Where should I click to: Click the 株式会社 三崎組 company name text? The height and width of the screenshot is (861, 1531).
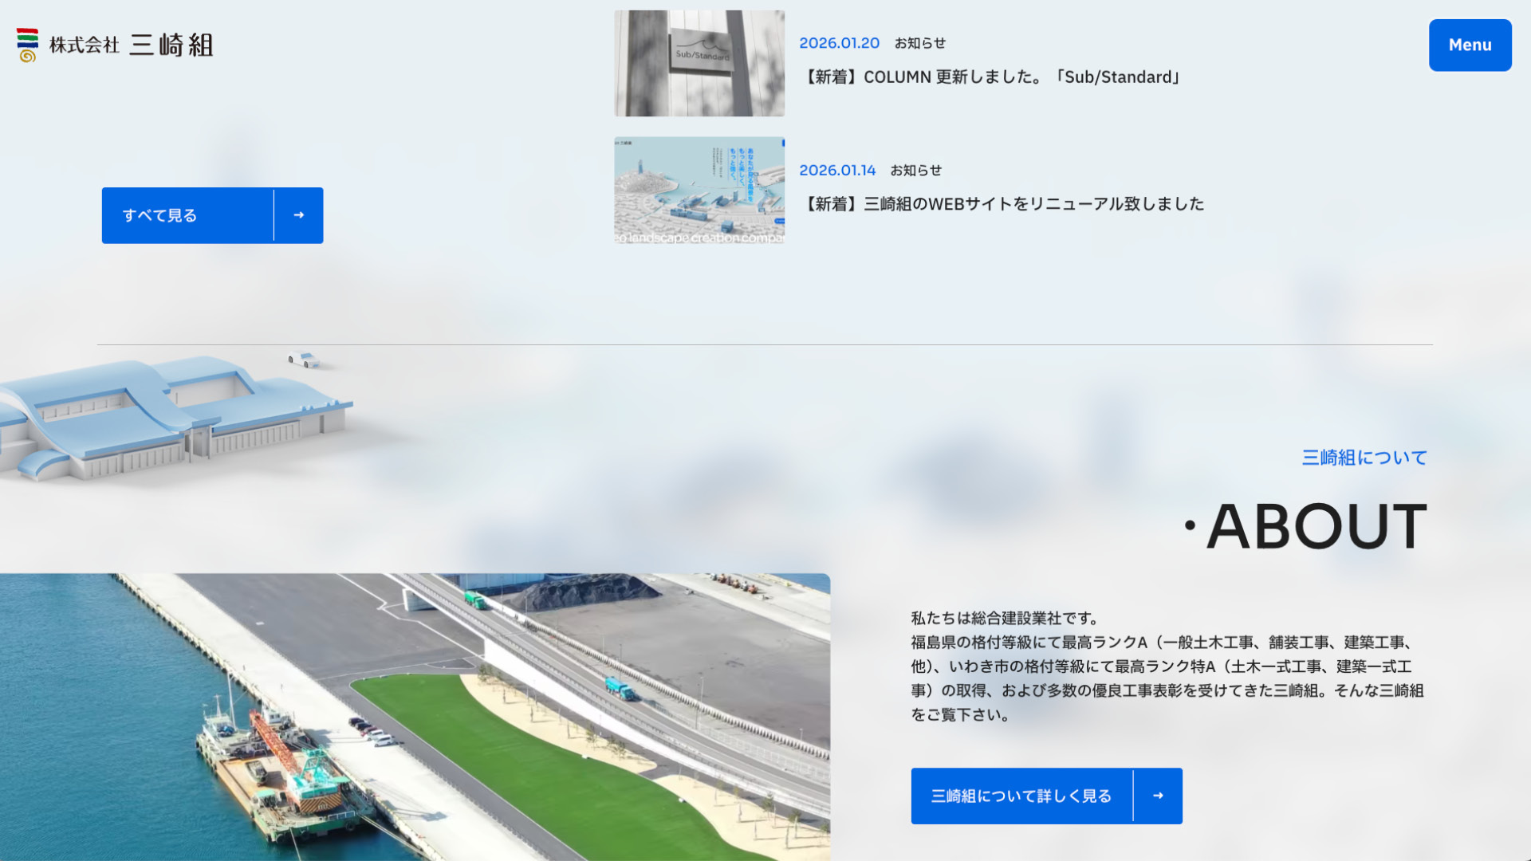coord(132,45)
